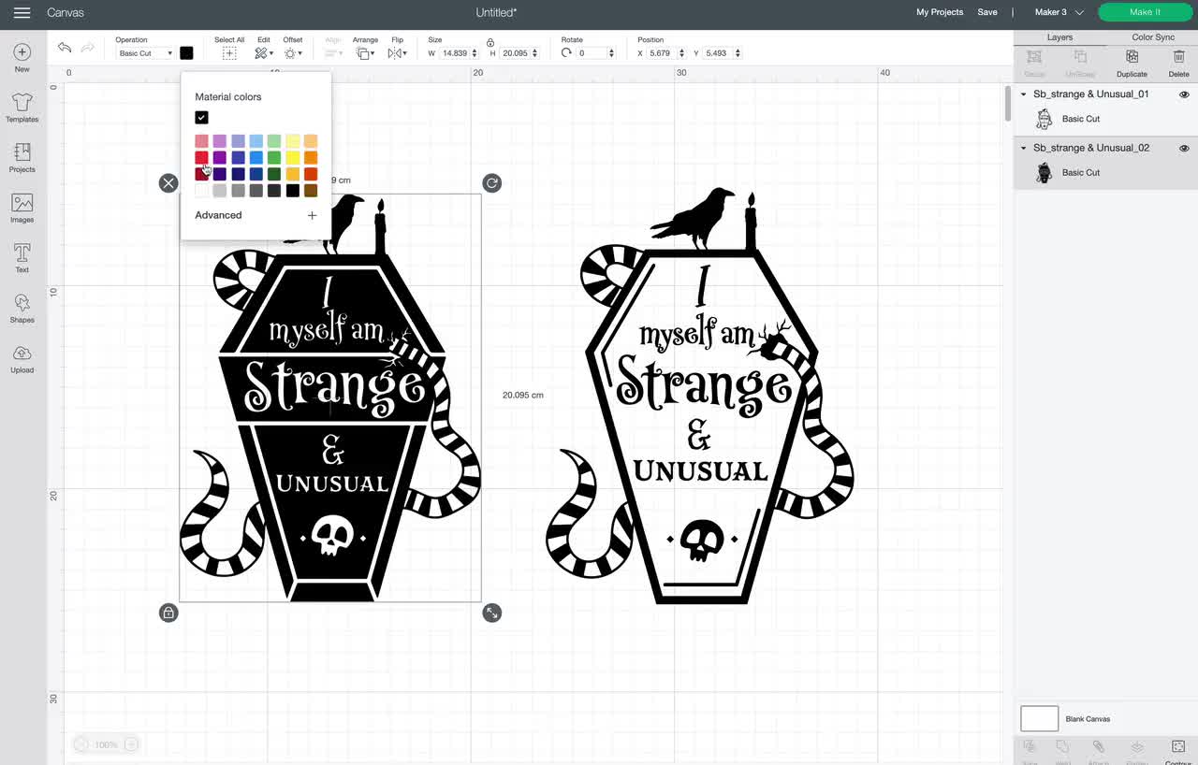The image size is (1198, 765).
Task: Click the Untitled* project name
Action: pos(496,12)
